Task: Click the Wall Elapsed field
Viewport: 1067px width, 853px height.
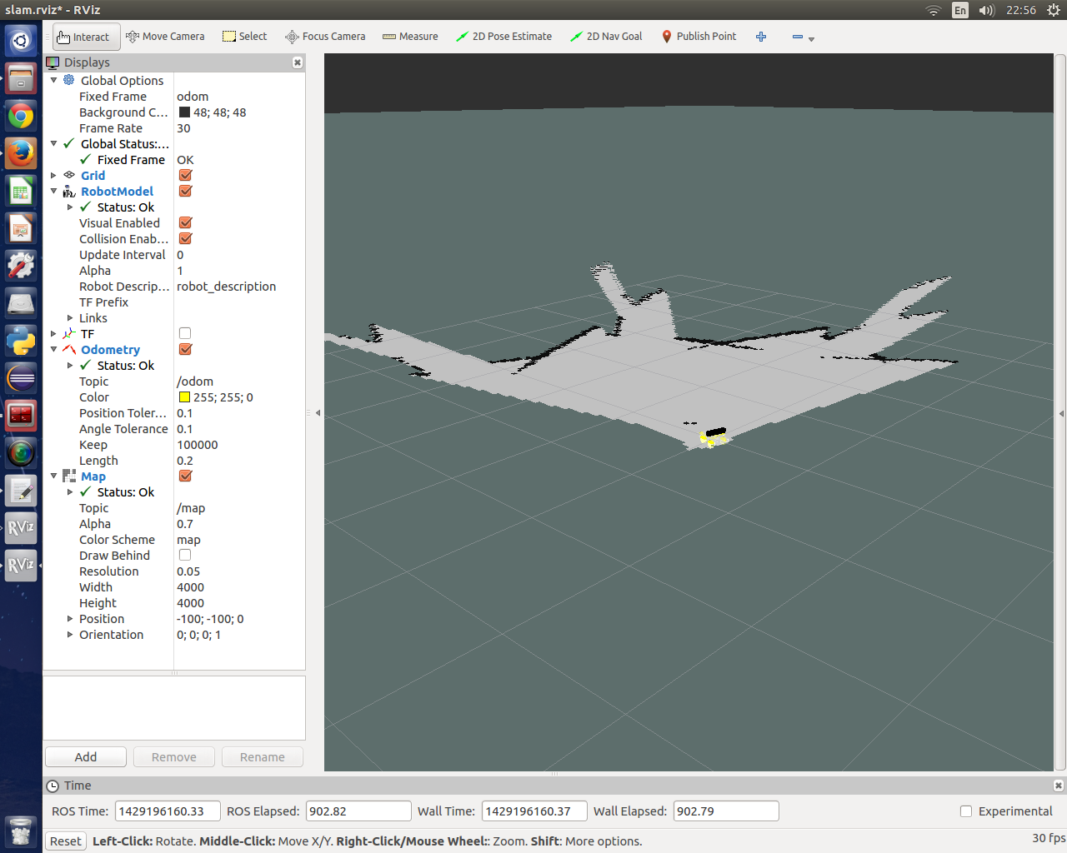Action: 726,811
